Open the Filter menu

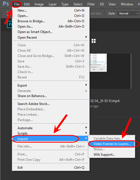click(x=91, y=4)
